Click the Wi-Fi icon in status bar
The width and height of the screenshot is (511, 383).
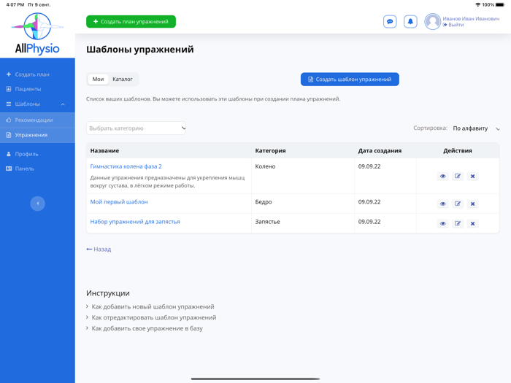[x=478, y=4]
